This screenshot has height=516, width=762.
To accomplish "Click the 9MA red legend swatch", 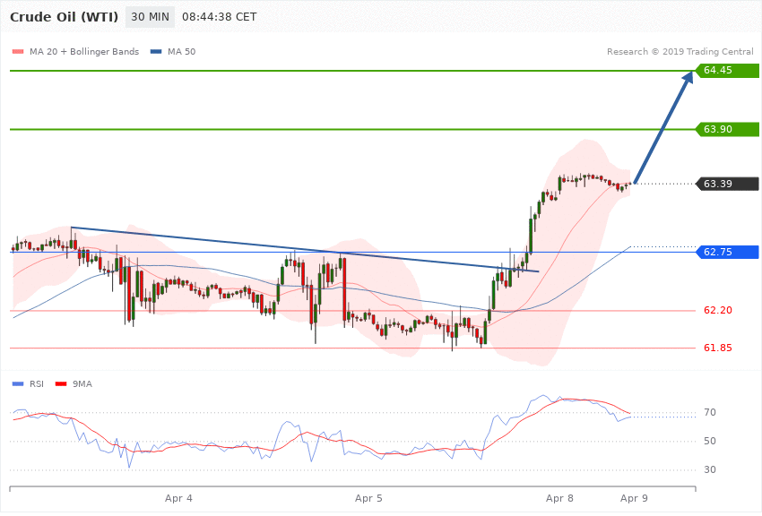I will click(x=61, y=384).
